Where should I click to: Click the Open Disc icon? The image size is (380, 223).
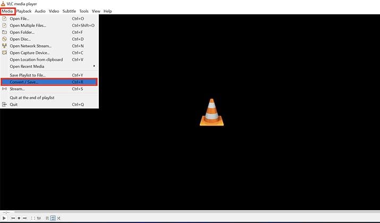click(4, 39)
